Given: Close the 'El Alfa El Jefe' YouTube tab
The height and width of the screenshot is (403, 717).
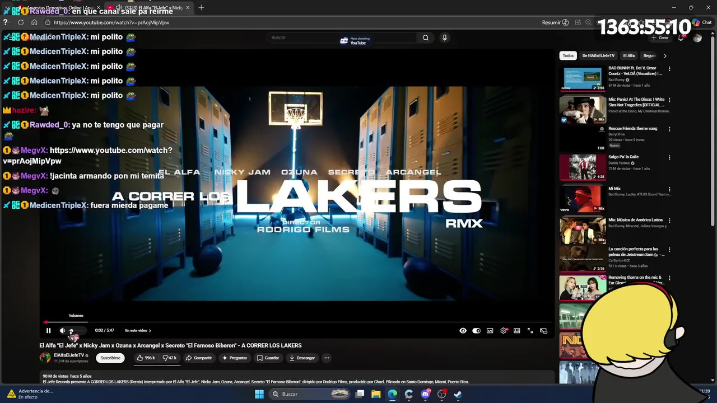Looking at the screenshot, I should pos(188,8).
